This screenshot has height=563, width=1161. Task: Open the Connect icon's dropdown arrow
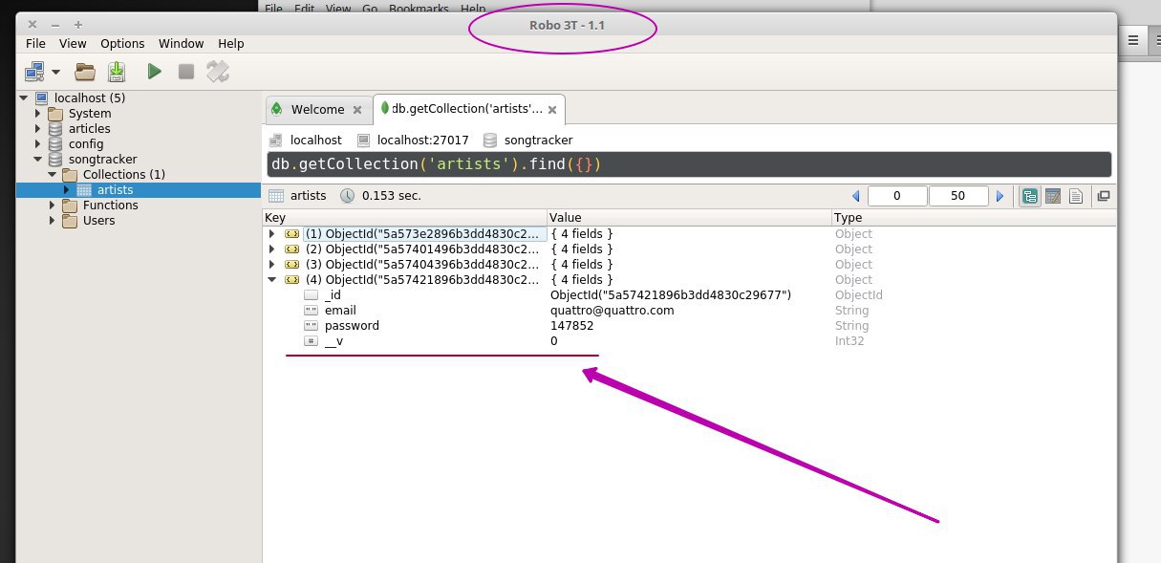click(x=55, y=72)
